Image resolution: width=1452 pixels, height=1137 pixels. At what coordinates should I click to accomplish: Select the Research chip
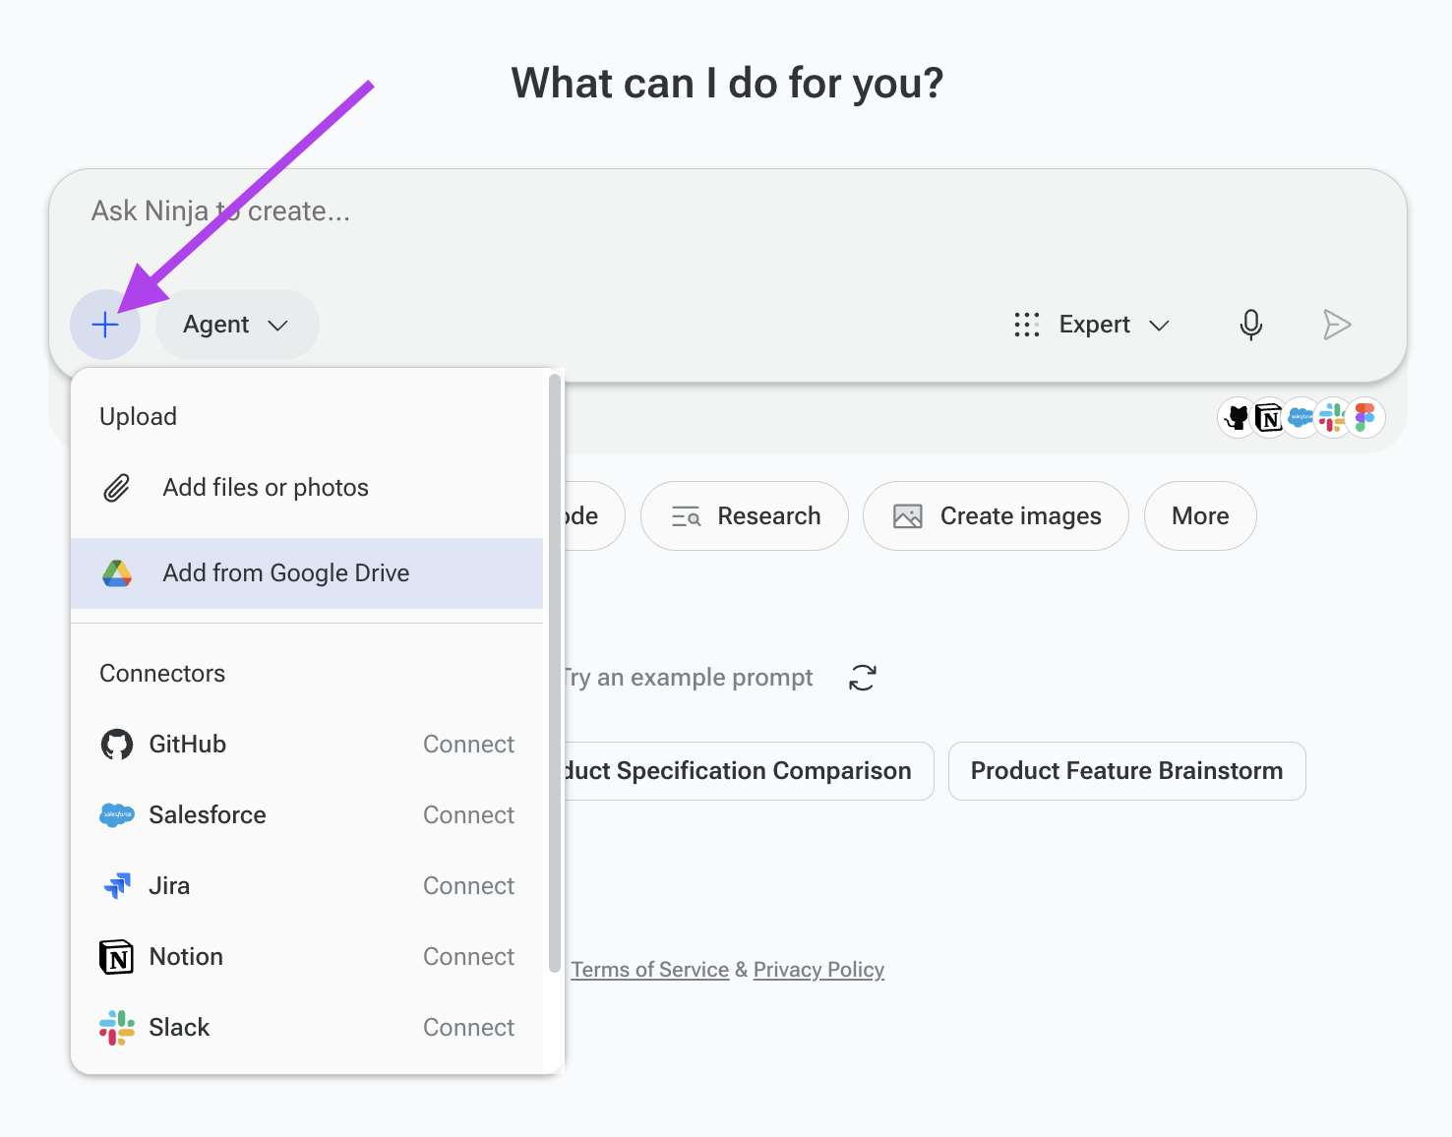(x=745, y=516)
